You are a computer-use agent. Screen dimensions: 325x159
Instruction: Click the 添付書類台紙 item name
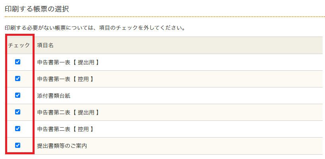[x=54, y=96]
